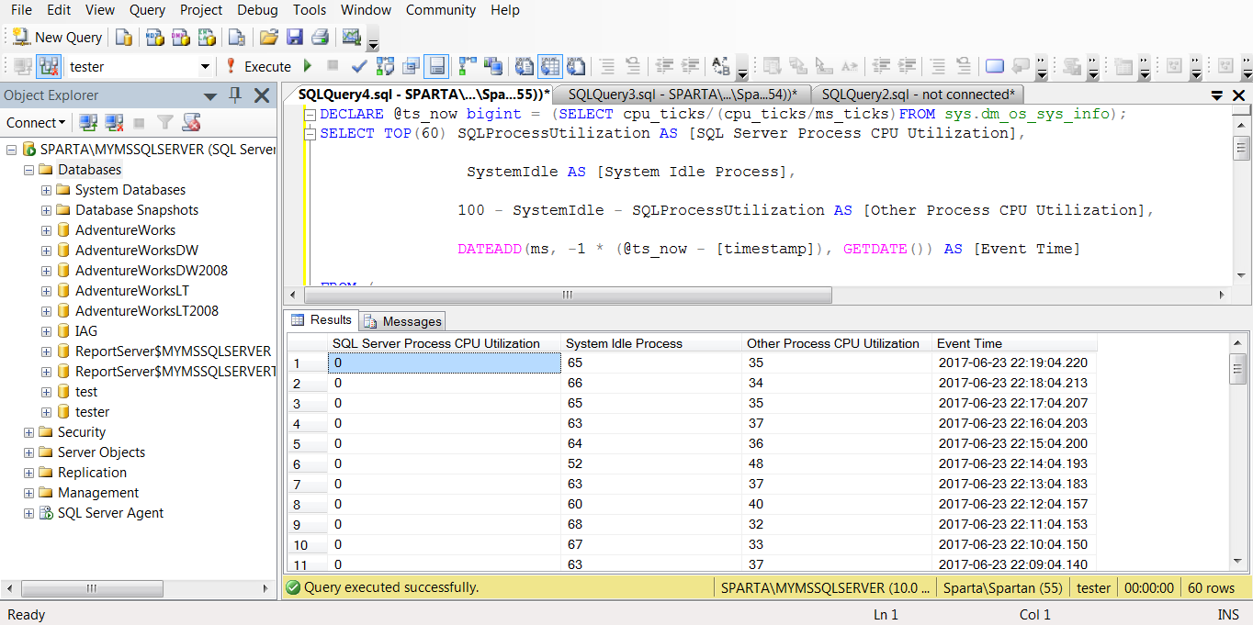
Task: Click the Save disk icon
Action: tap(295, 38)
